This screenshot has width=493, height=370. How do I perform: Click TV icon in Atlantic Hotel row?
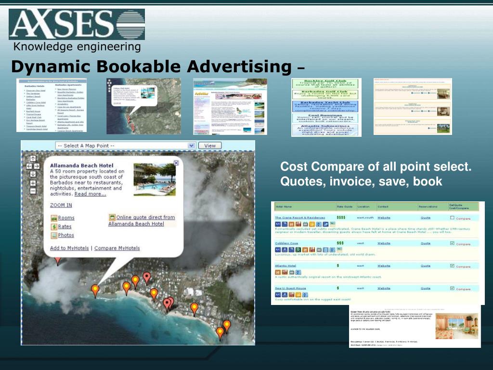click(x=292, y=272)
